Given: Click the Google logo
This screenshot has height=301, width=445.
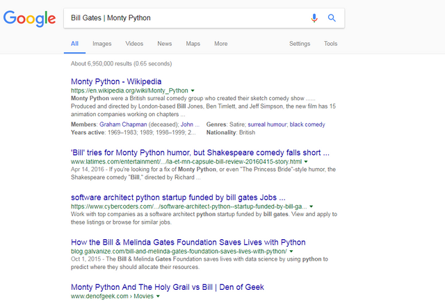Looking at the screenshot, I should coord(29,19).
